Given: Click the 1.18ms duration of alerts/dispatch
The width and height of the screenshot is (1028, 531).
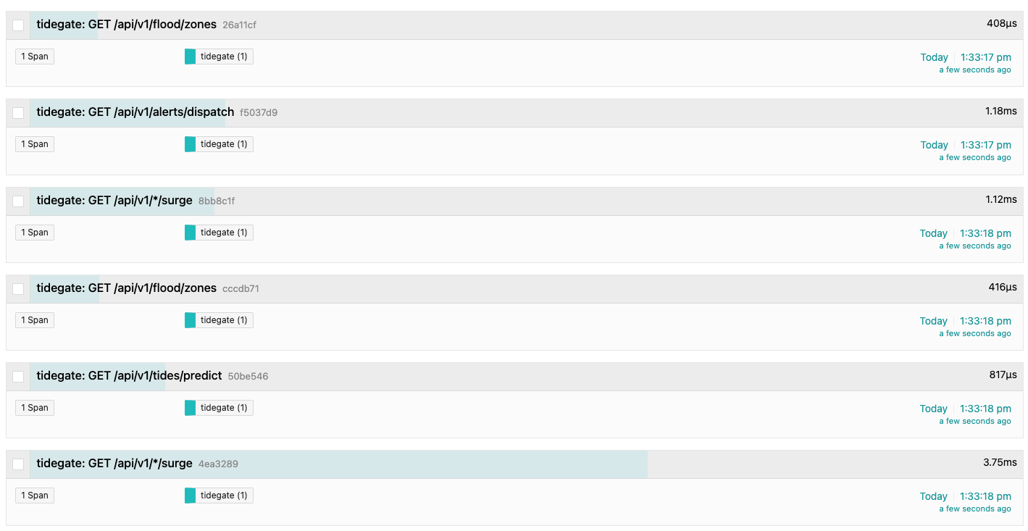Looking at the screenshot, I should (x=1001, y=111).
